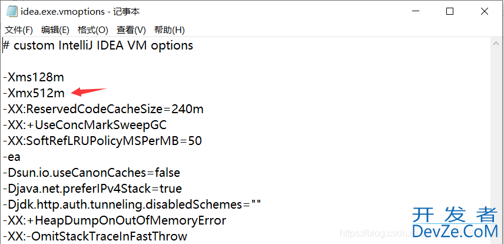Click the -Dsun.io.useCanonCaches=false line
This screenshot has width=504, height=244.
pyautogui.click(x=91, y=173)
